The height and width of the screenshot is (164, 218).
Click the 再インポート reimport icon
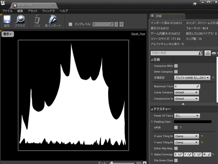(x=53, y=21)
